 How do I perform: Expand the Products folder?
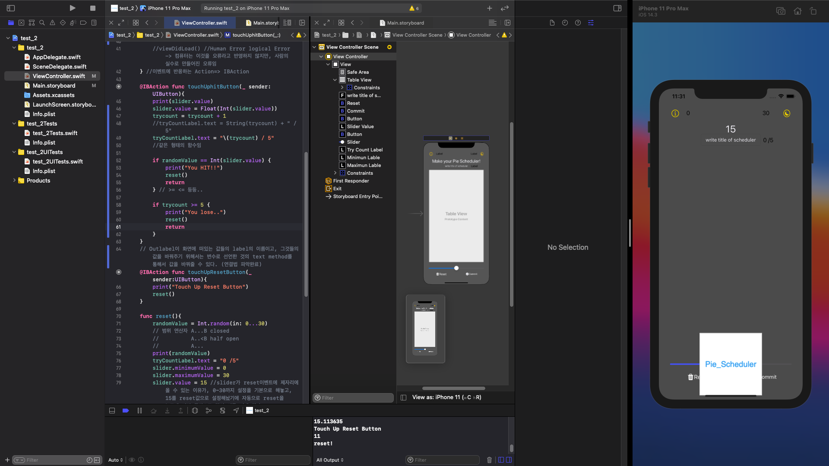click(14, 180)
